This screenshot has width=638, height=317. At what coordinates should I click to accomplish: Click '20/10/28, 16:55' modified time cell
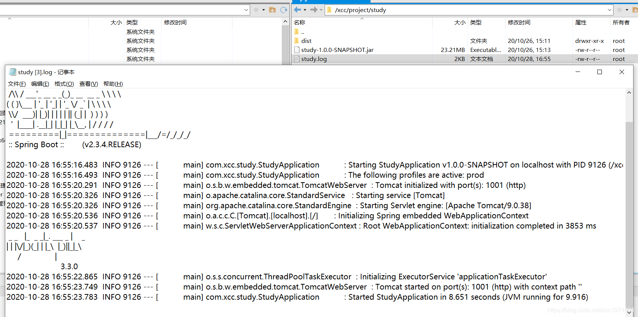[x=529, y=59]
